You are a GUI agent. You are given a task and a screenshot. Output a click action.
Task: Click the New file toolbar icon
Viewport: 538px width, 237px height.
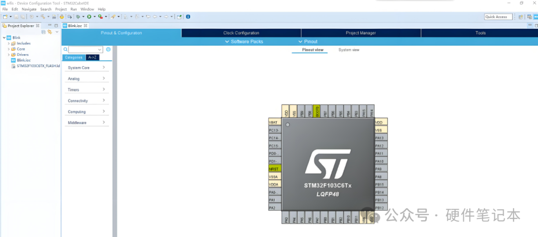click(x=5, y=16)
